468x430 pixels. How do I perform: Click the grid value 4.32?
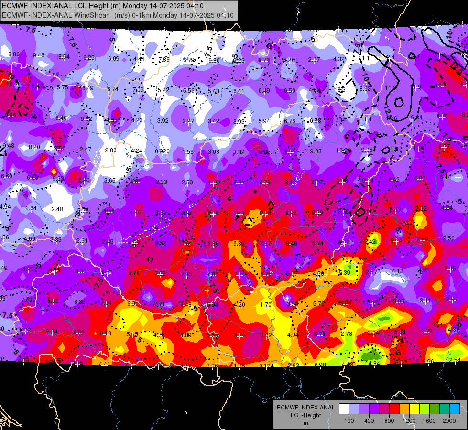(x=339, y=59)
